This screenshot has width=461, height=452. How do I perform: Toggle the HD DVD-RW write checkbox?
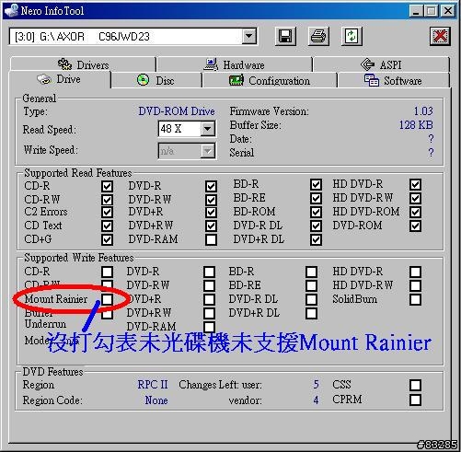click(x=415, y=285)
